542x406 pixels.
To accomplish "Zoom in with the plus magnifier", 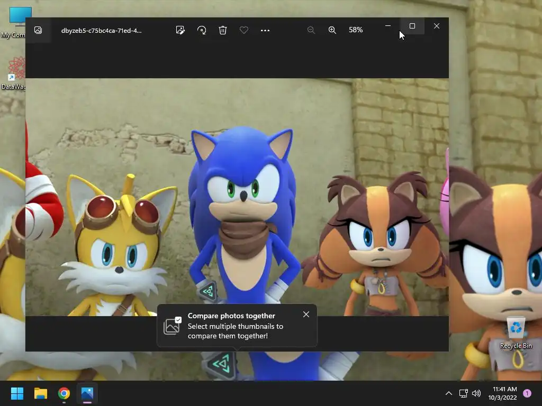I will [x=332, y=30].
